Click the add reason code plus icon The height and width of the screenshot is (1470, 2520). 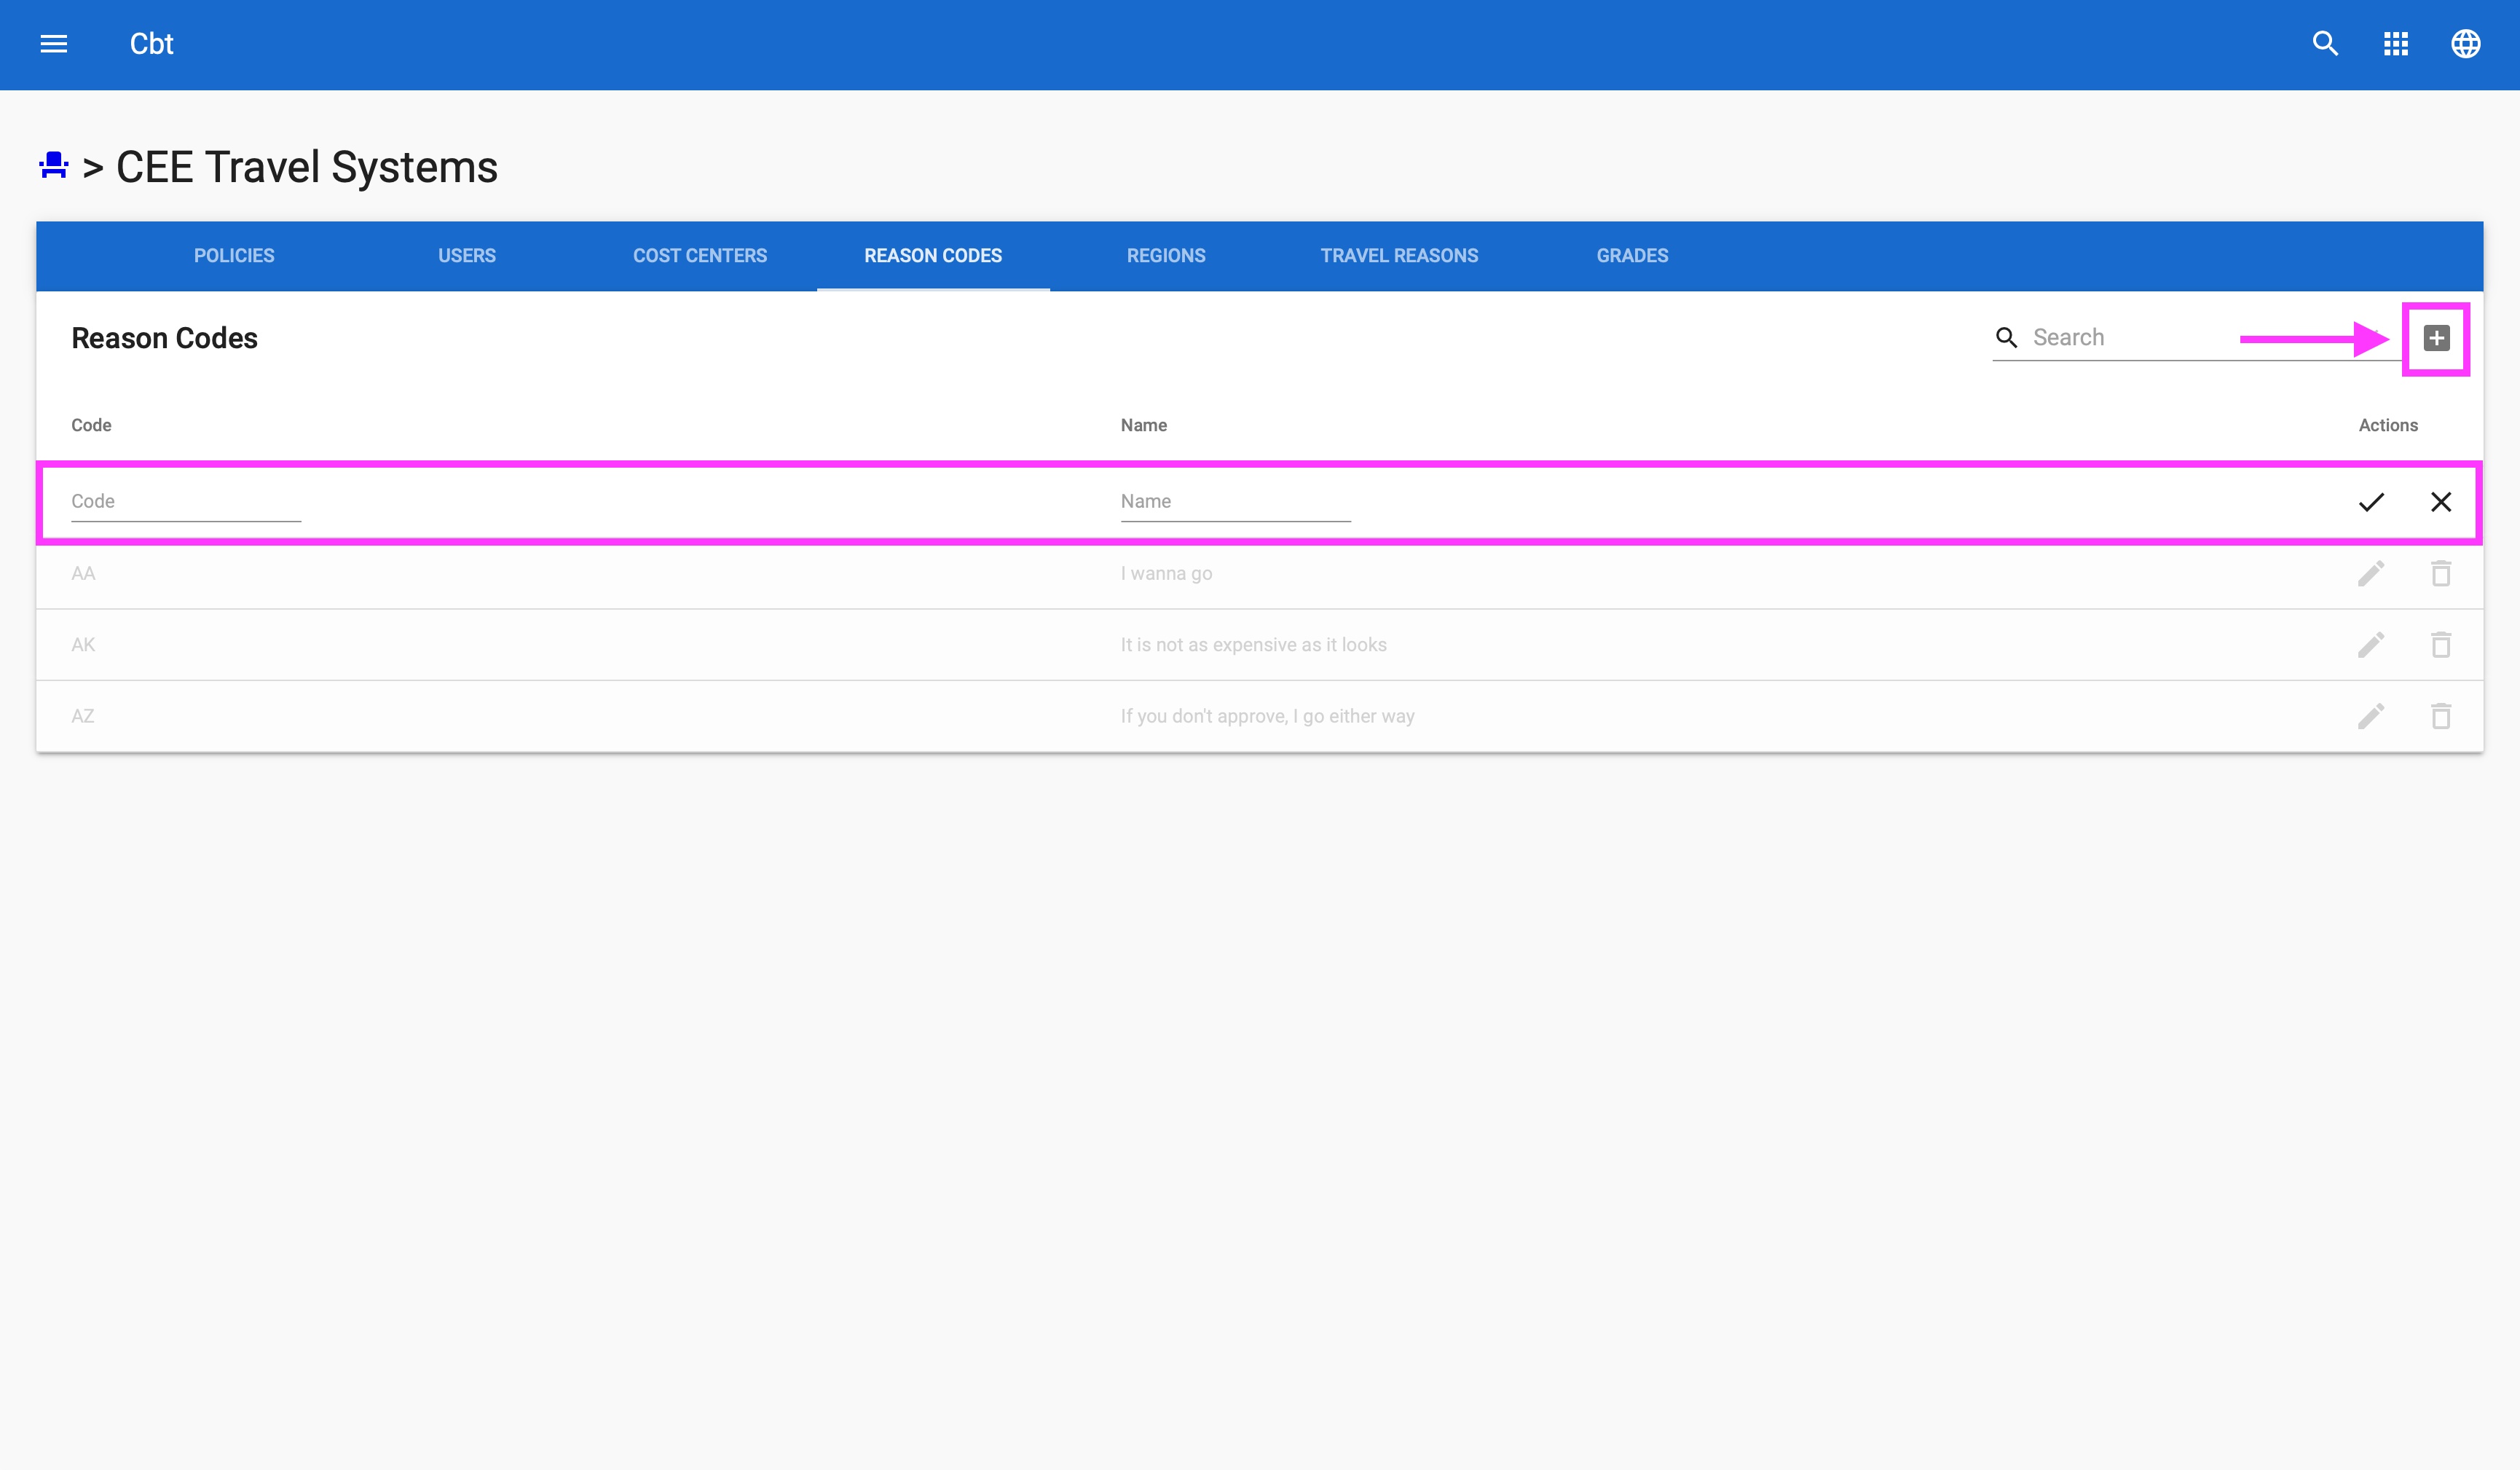(2437, 338)
